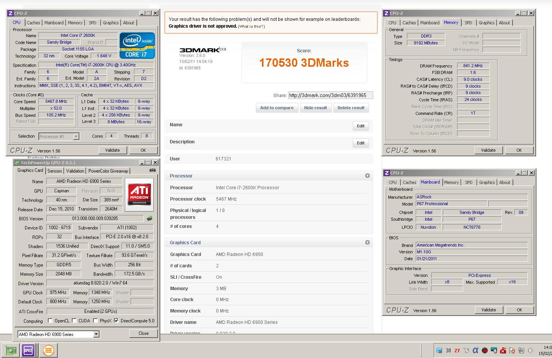This screenshot has width=552, height=358.
Task: Click the 3DMark03 logo
Action: [x=203, y=50]
